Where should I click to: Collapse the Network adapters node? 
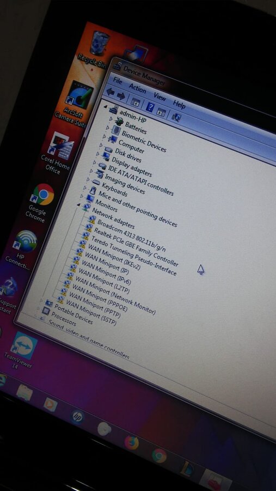[x=79, y=206]
